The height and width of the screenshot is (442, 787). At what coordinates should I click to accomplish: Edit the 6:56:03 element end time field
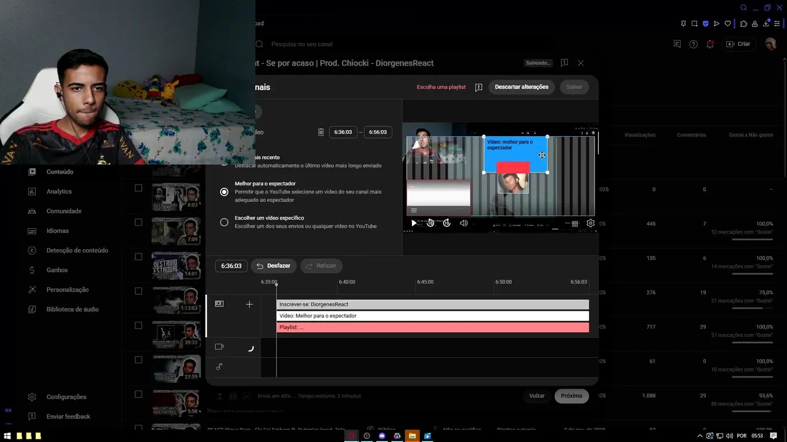coord(378,132)
